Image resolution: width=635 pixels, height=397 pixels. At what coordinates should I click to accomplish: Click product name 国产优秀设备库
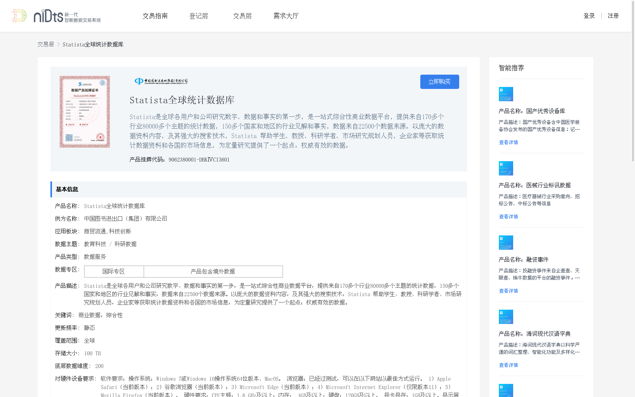(546, 111)
